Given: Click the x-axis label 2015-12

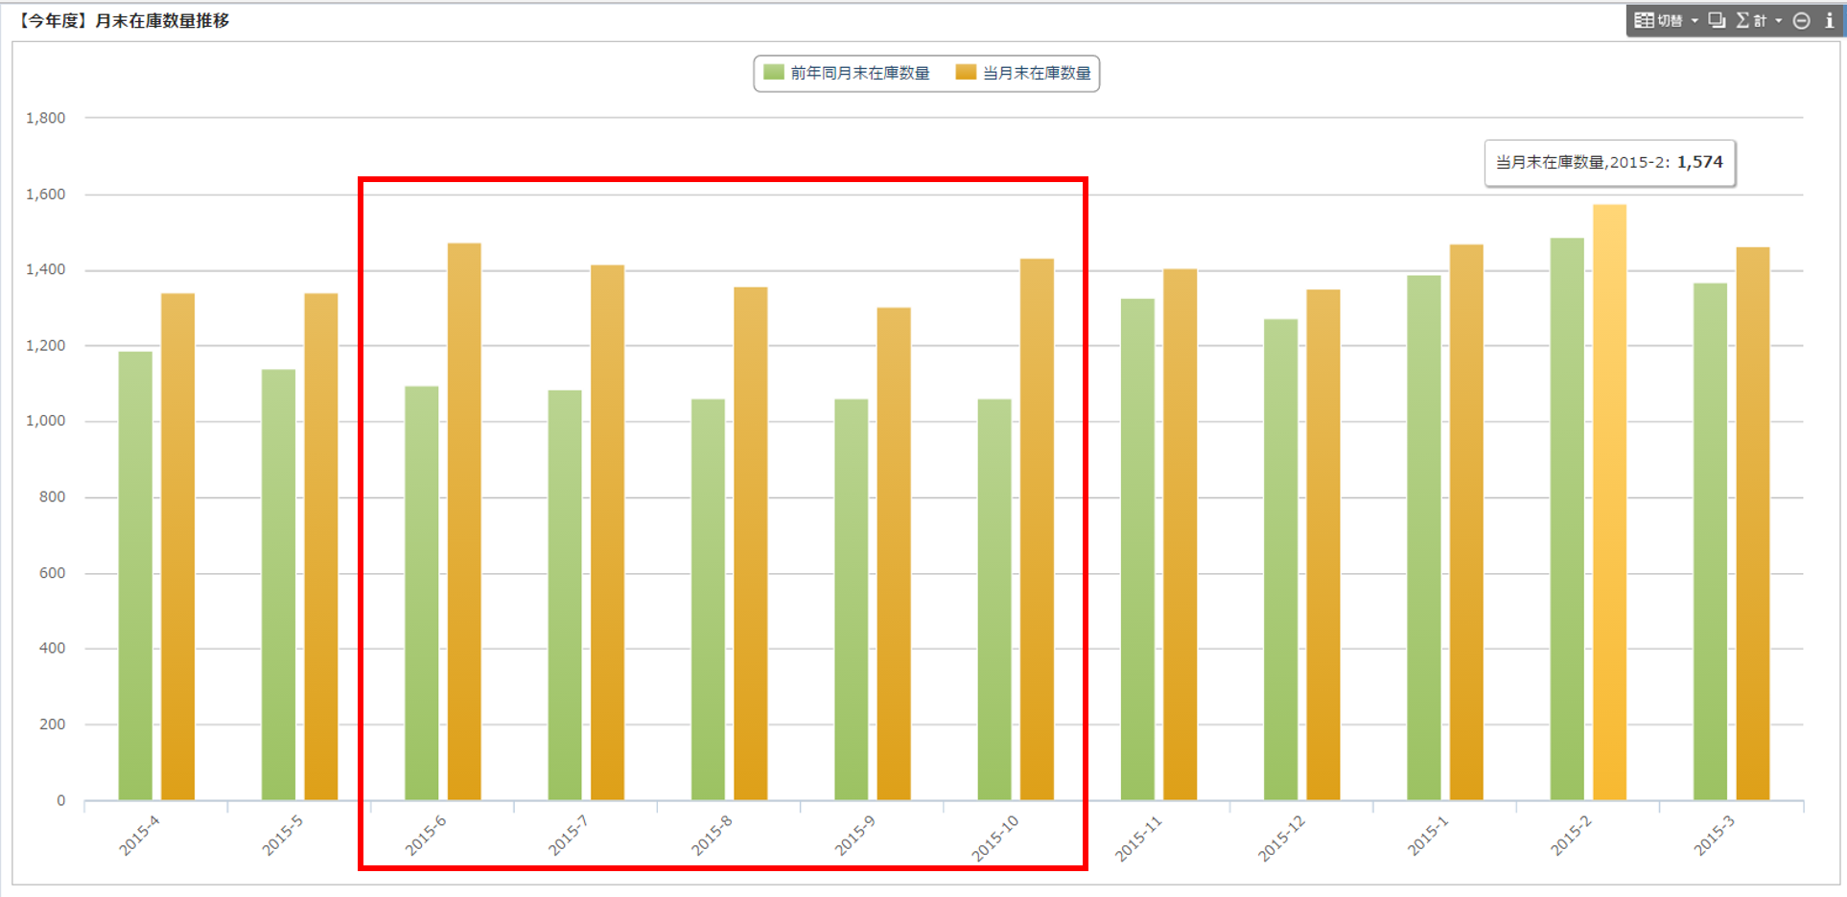Looking at the screenshot, I should tap(1282, 839).
